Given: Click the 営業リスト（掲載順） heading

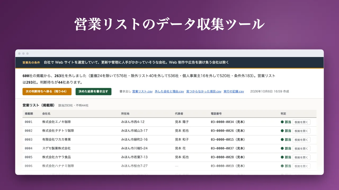Looking at the screenshot, I should click(39, 105).
